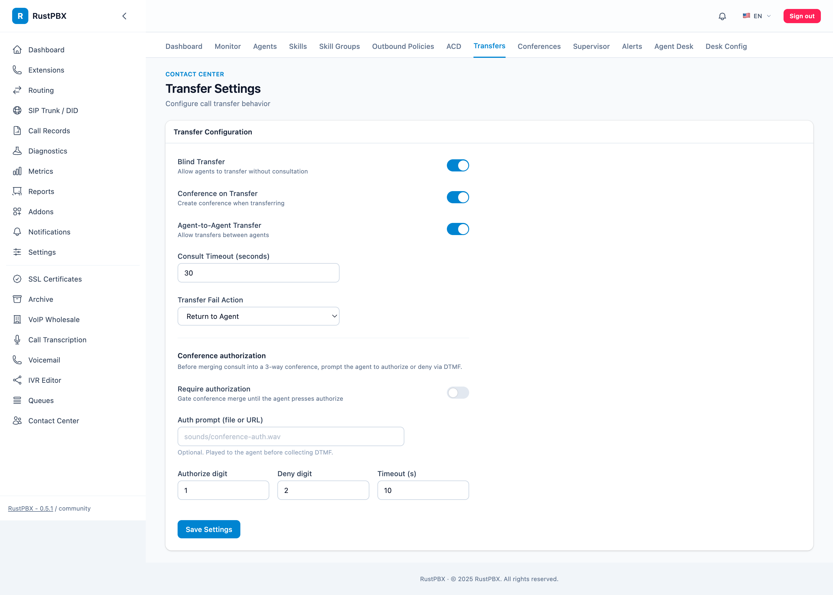
Task: Open the Outbound Policies tab
Action: tap(403, 46)
